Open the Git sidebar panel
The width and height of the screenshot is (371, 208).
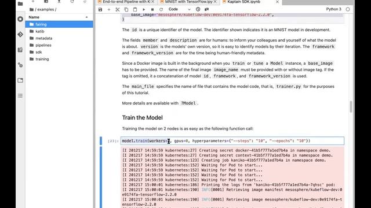(20, 35)
